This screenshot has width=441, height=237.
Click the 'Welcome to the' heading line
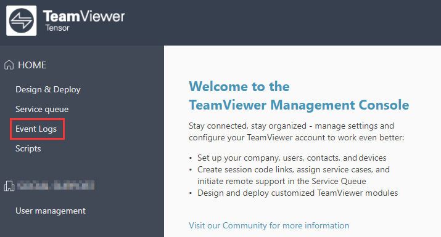[x=239, y=86]
